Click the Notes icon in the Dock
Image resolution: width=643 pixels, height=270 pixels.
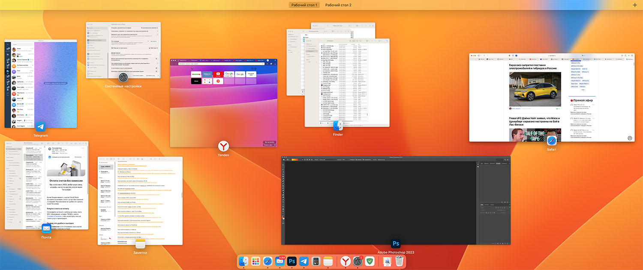tap(328, 261)
